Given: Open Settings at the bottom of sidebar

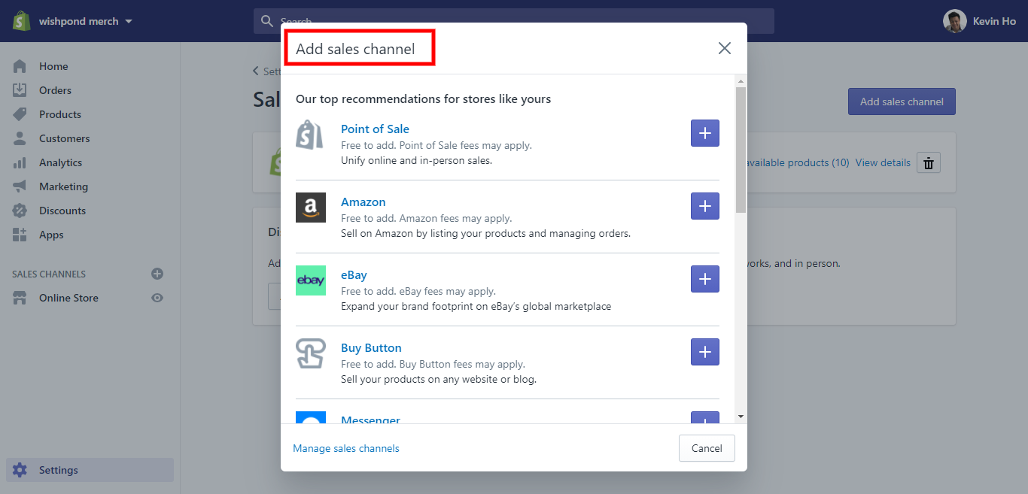Looking at the screenshot, I should [x=90, y=470].
